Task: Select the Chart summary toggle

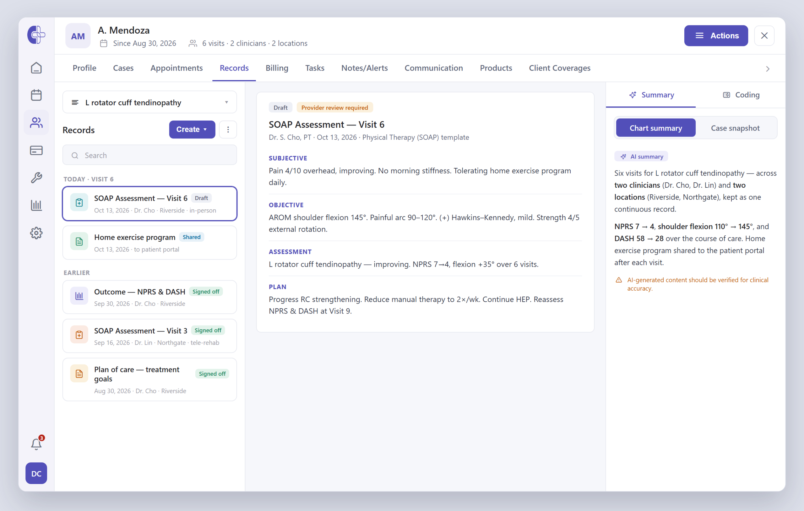Action: pos(655,128)
